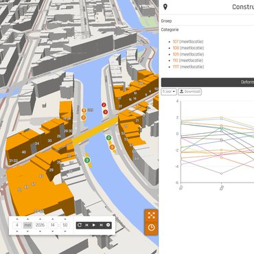Viewport: 254px width, 254px height.
Task: Click building number label 34
Action: 37,143
